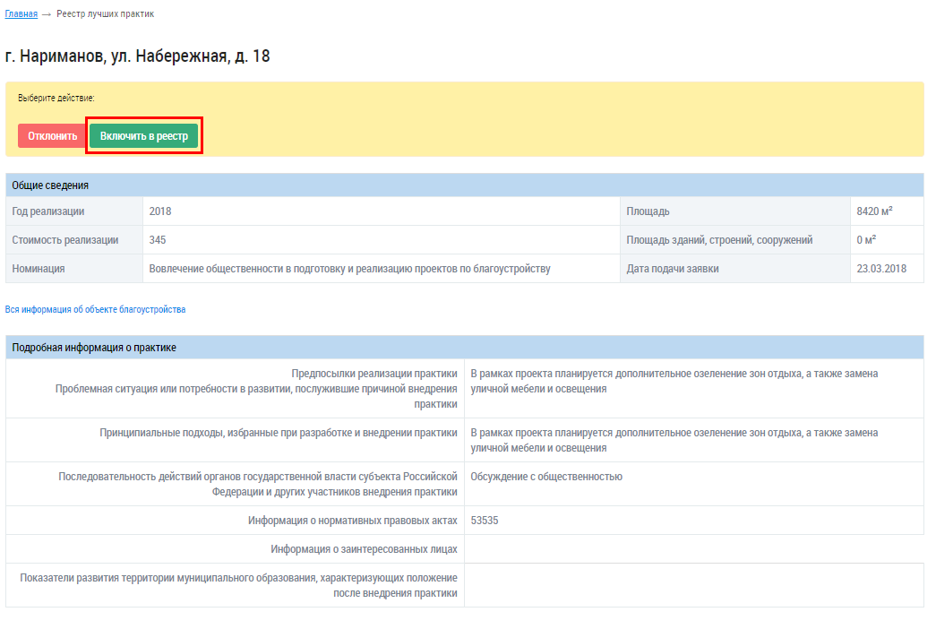The height and width of the screenshot is (629, 936).
Task: Click the 'Номинация' value about 'Вовлечение общественности'
Action: 349,269
